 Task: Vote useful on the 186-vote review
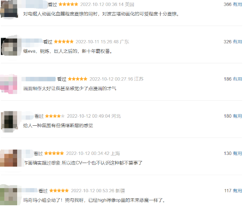(x=237, y=79)
